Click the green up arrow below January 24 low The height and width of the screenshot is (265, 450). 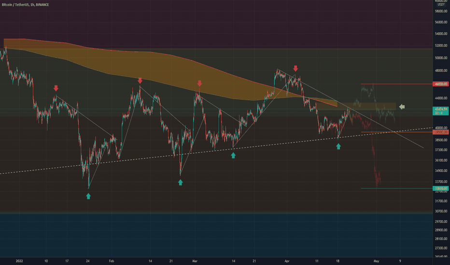(x=88, y=196)
